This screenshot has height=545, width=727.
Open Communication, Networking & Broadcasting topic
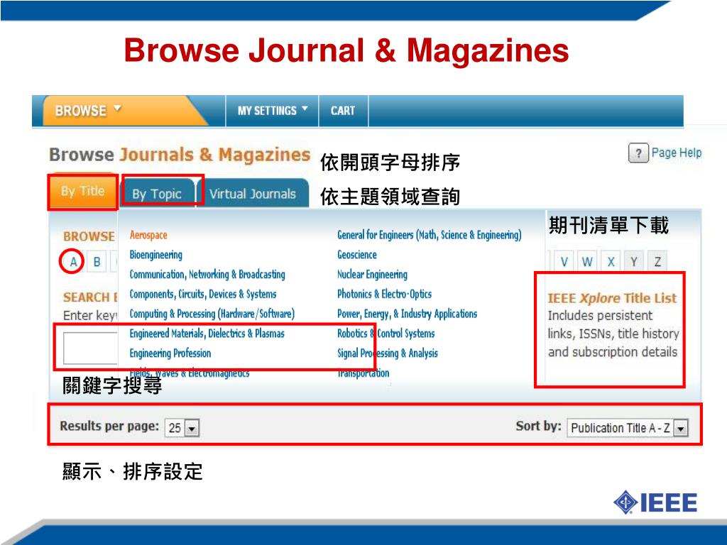point(207,275)
